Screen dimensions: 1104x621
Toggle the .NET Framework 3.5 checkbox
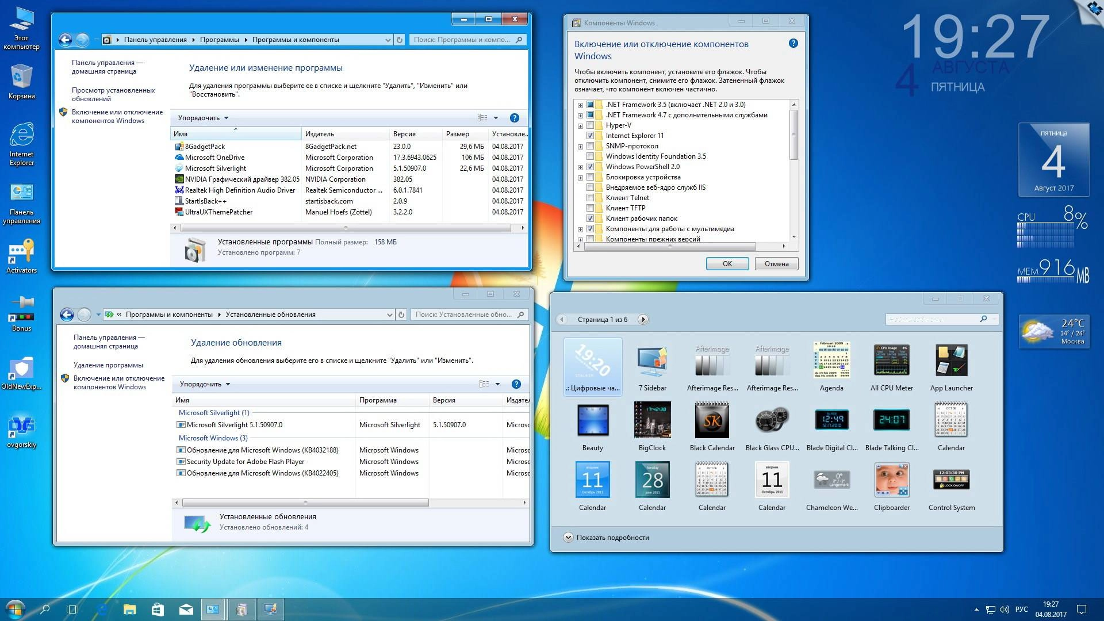(x=590, y=105)
